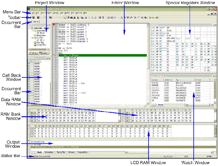Viewport: 218px width, 166px height.
Task: Open the Edit menu
Action: point(37,13)
